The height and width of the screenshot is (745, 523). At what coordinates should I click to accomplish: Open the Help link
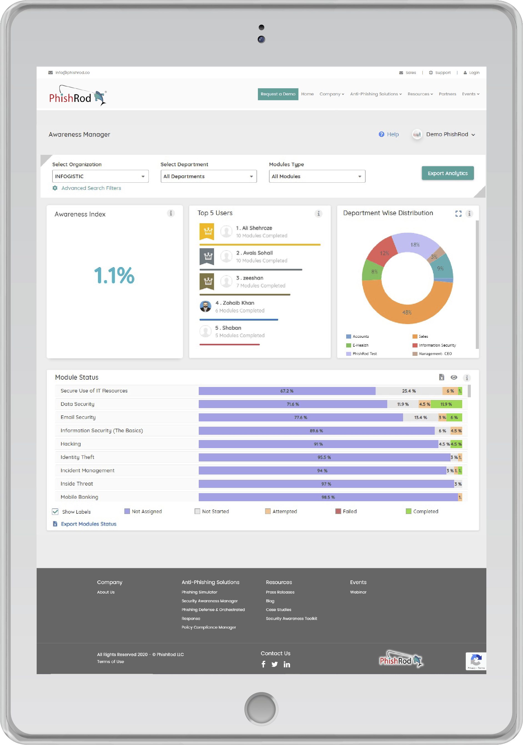pyautogui.click(x=393, y=134)
